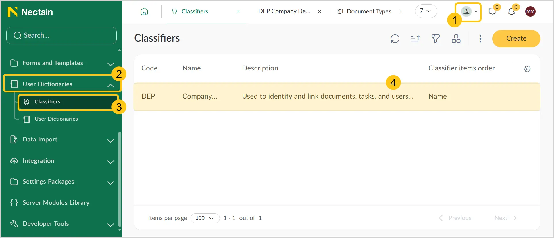Viewport: 554px width, 238px height.
Task: Click the 'Used to identify and link documents' description
Action: click(328, 96)
